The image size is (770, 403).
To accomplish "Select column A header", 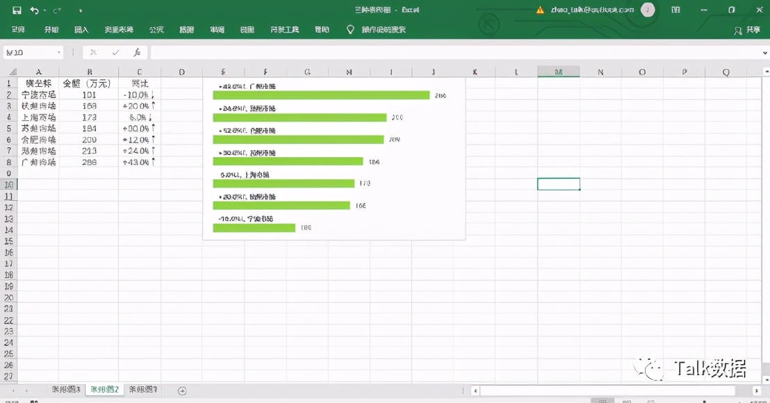I will (38, 72).
